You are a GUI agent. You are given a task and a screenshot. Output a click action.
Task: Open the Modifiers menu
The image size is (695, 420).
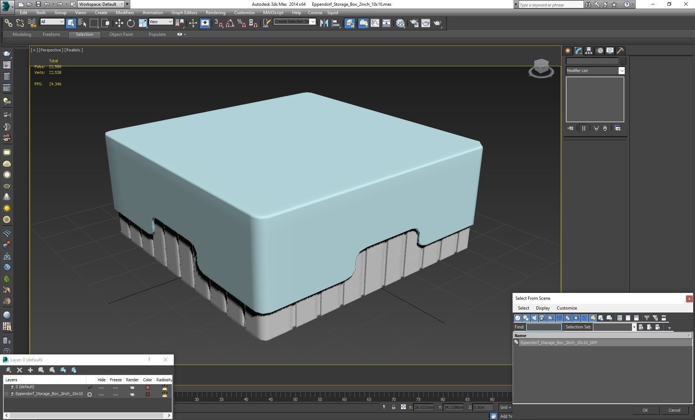[x=125, y=12]
